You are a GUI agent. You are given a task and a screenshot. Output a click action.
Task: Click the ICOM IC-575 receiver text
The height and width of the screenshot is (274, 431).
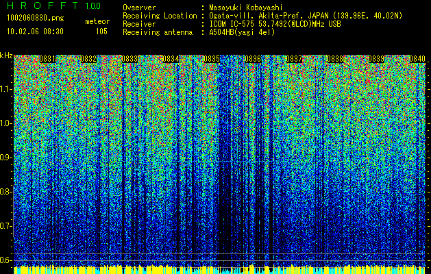pos(275,24)
